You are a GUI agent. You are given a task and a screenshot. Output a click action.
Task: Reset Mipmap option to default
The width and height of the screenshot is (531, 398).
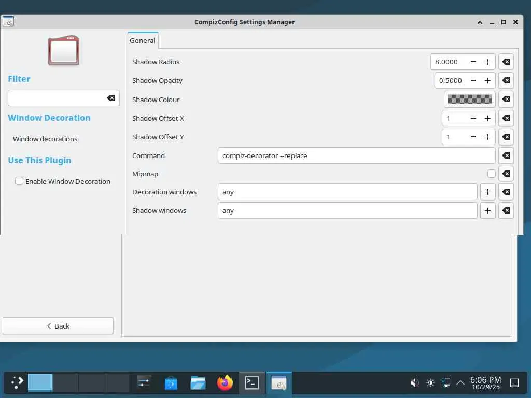(x=506, y=174)
